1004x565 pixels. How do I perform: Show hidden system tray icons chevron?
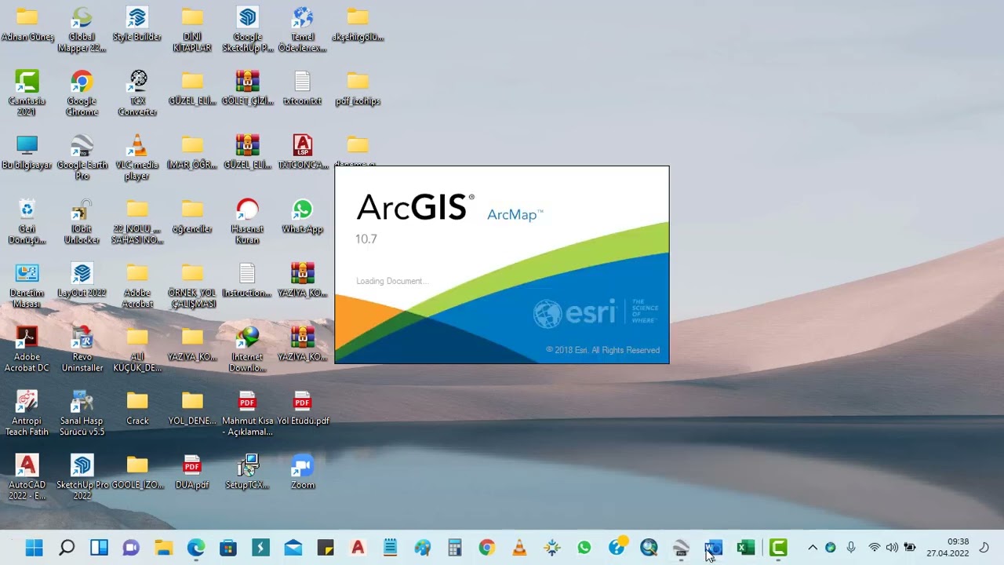click(813, 548)
